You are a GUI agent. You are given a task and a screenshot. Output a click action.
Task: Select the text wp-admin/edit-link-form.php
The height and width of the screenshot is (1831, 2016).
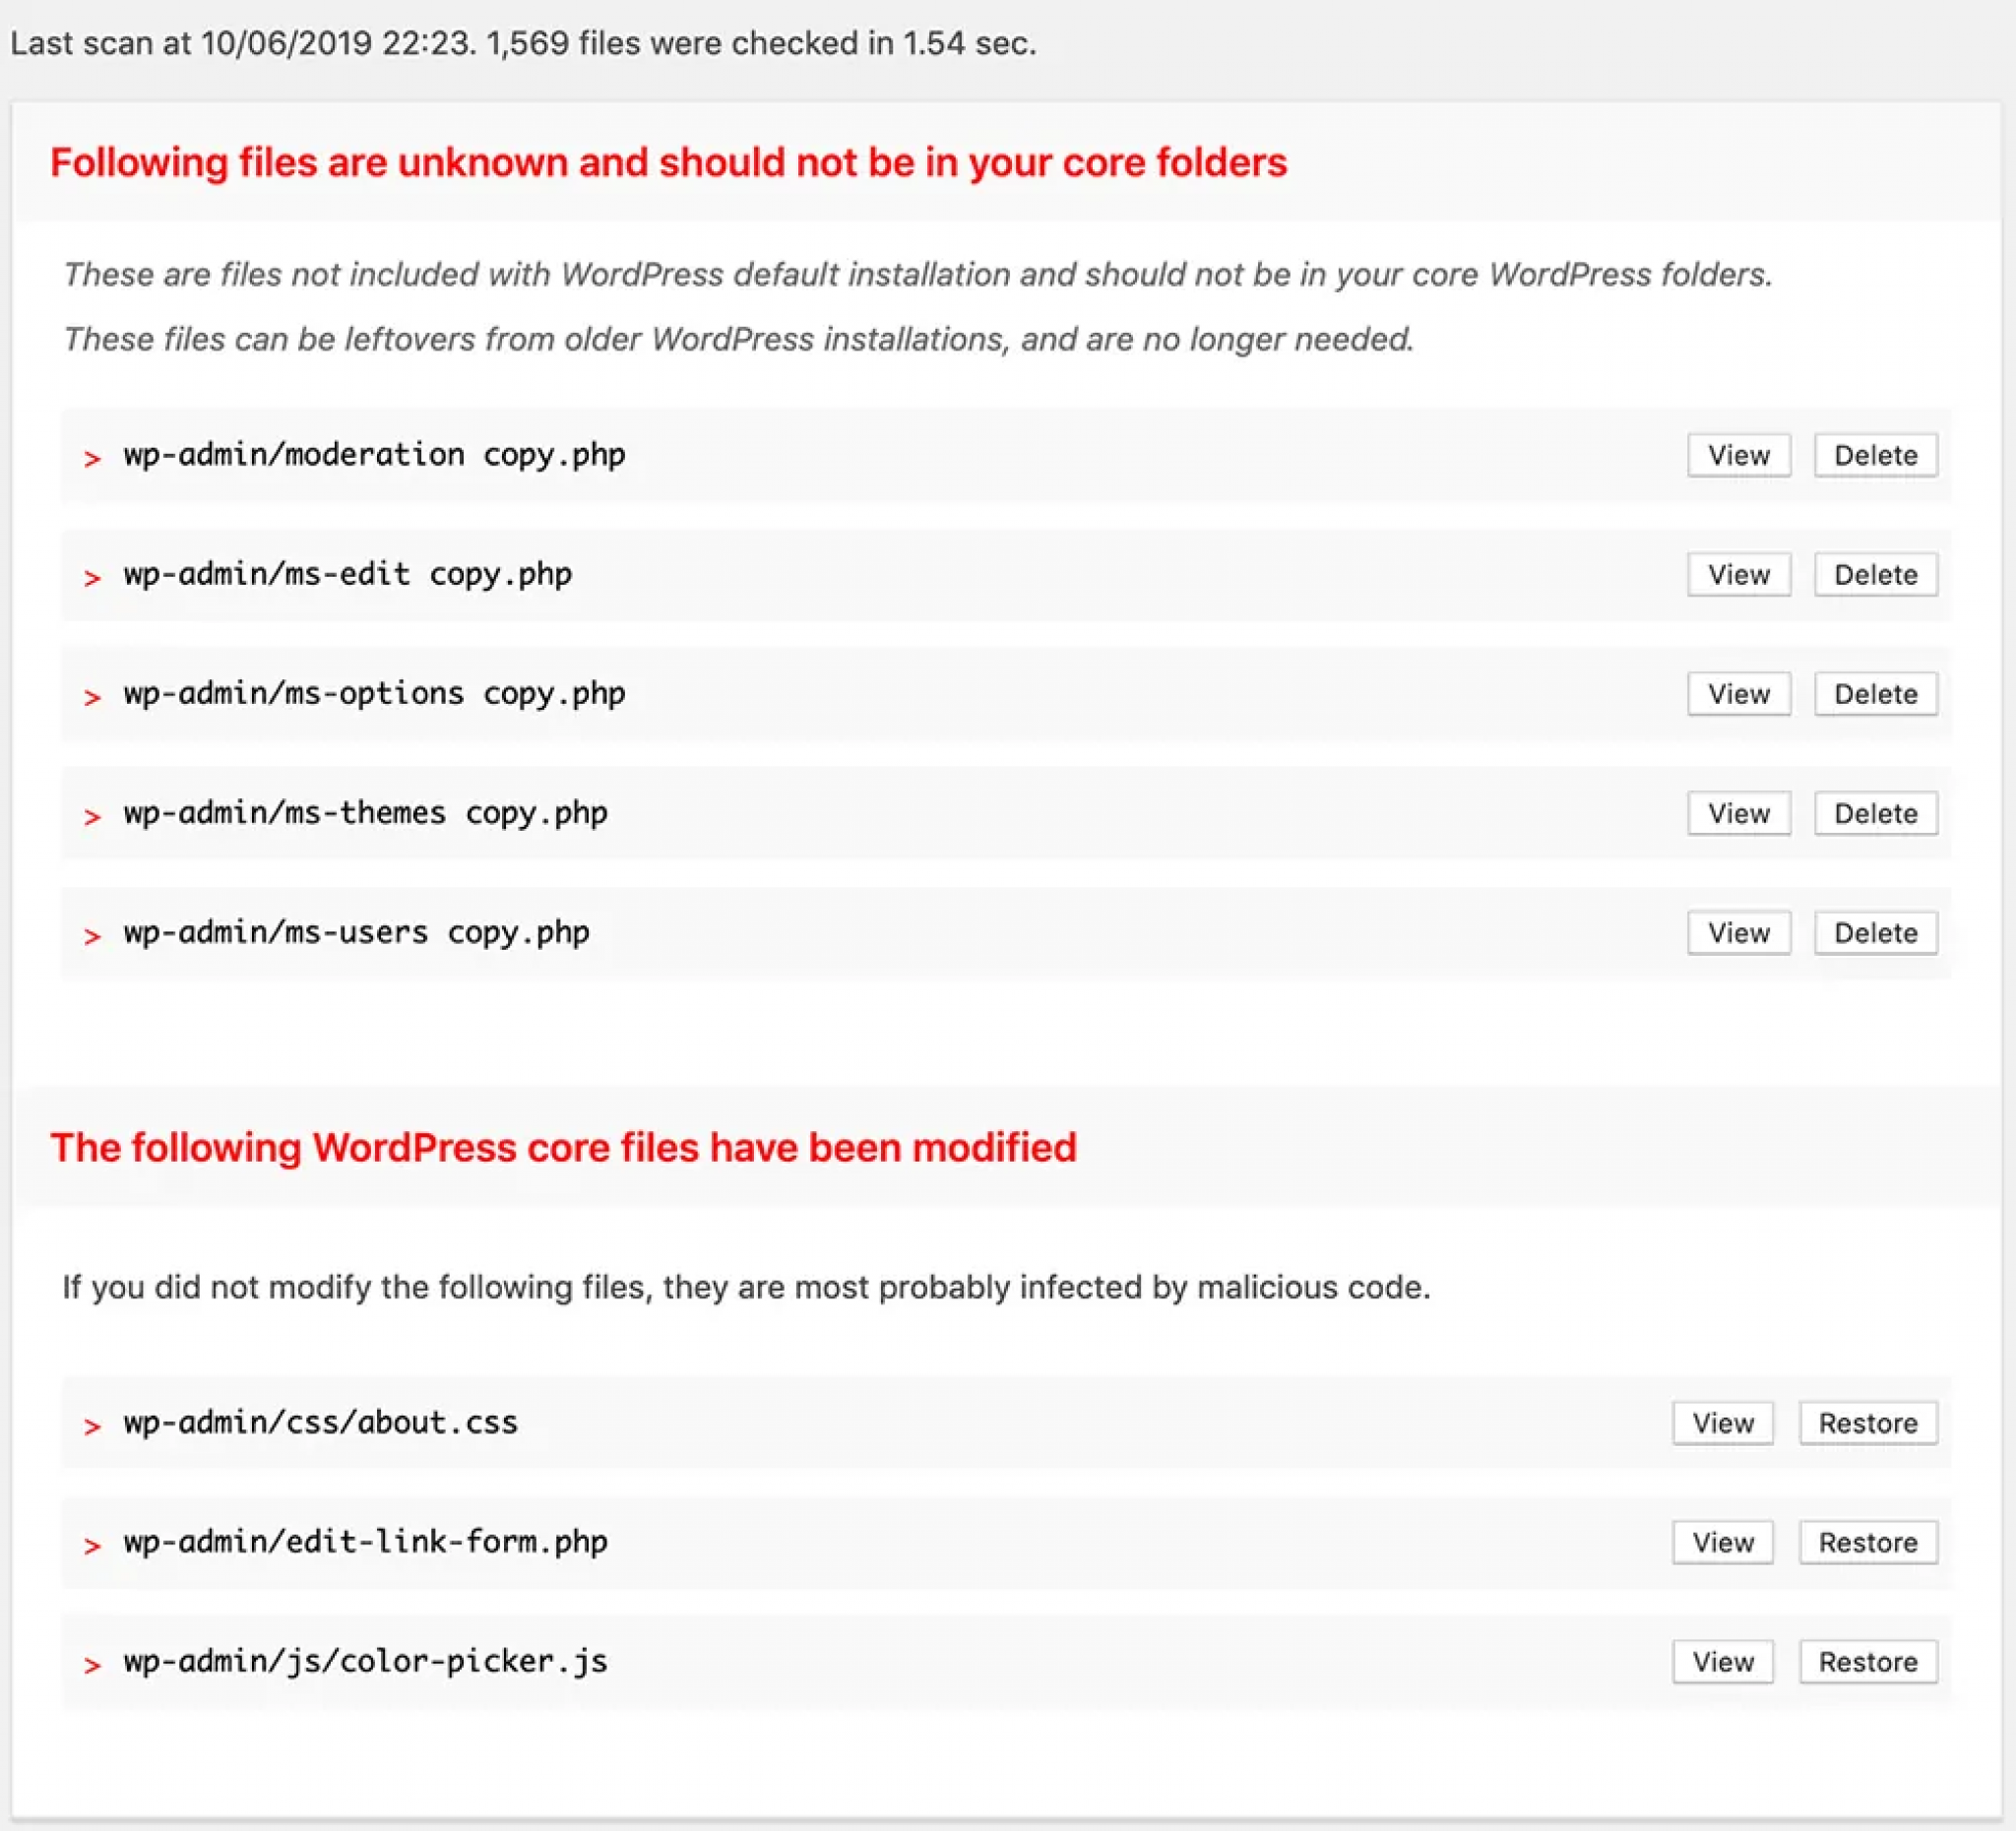365,1541
